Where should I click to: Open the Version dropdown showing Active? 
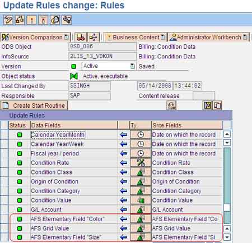[109, 66]
